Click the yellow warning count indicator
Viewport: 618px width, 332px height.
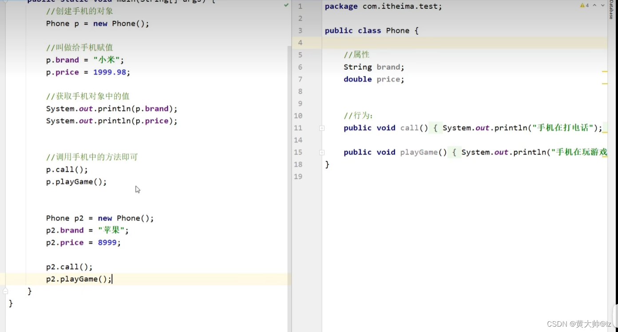tap(584, 5)
